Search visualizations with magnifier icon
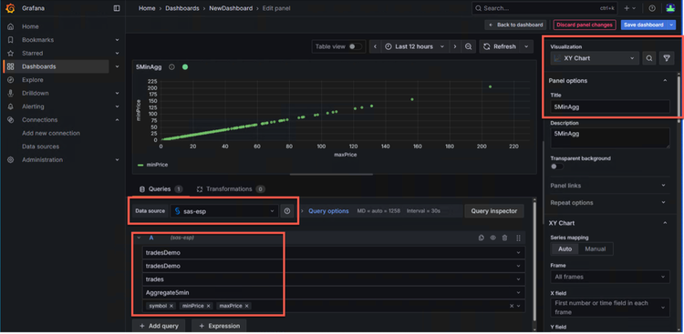 coord(649,58)
